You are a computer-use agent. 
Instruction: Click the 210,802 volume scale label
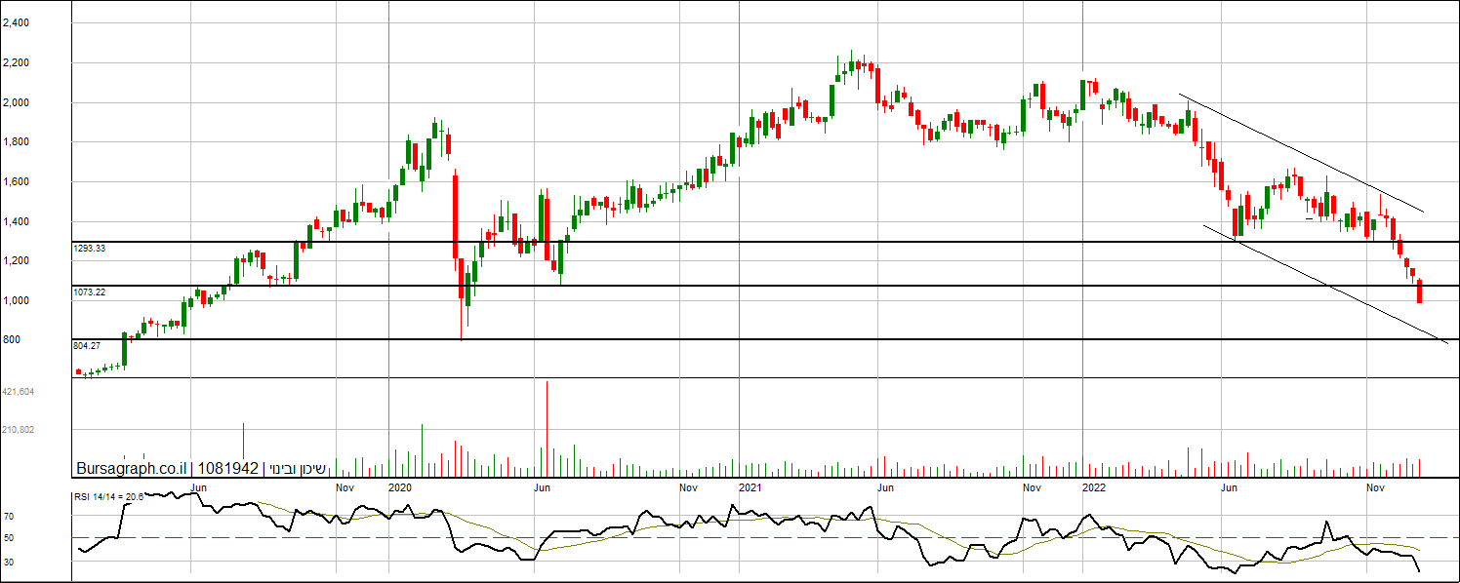coord(20,429)
